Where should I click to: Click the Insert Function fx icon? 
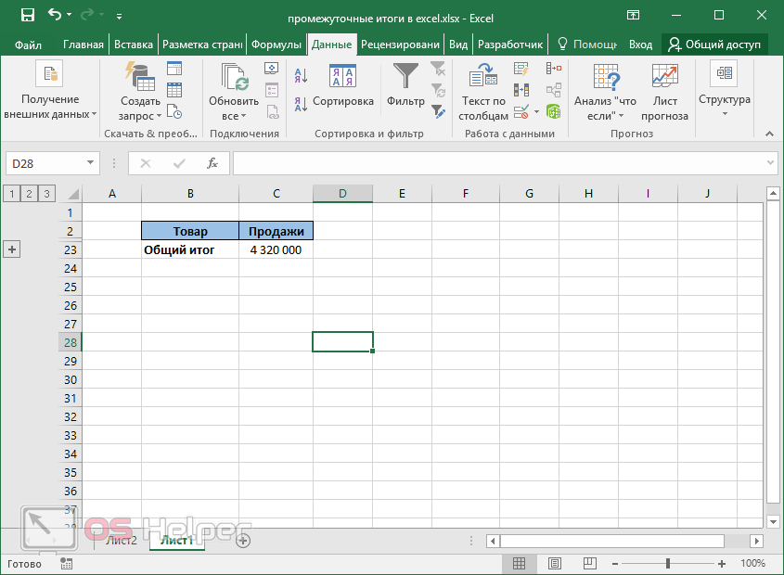(x=212, y=163)
